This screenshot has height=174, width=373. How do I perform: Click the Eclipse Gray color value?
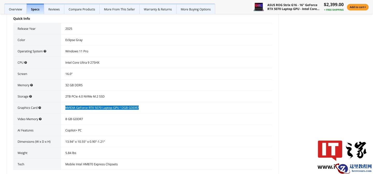point(74,40)
